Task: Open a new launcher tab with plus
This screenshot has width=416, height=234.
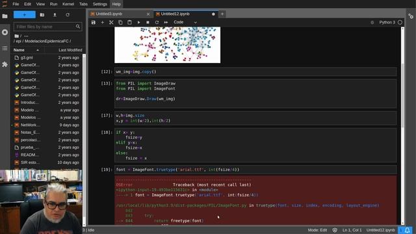Action: coord(222,14)
